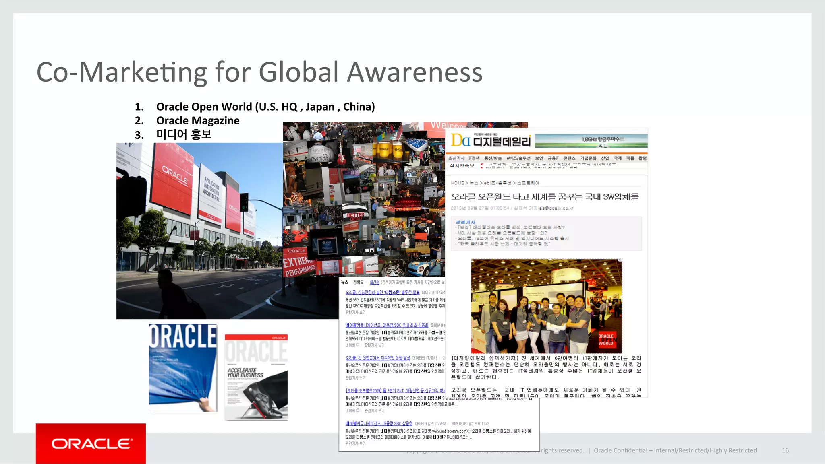Click the HOME breadcrumb link
825x464 pixels.
point(457,183)
